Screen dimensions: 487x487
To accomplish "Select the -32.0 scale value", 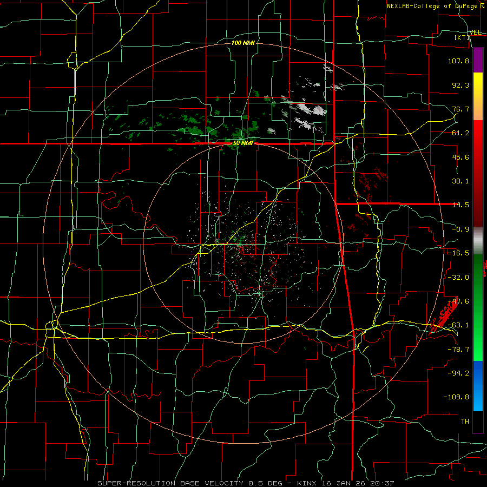I will tap(458, 278).
